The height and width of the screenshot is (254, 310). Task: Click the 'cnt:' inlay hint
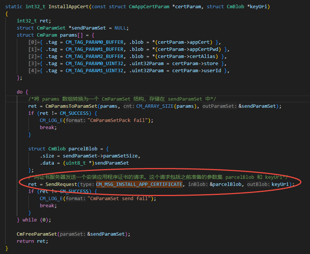(x=129, y=106)
